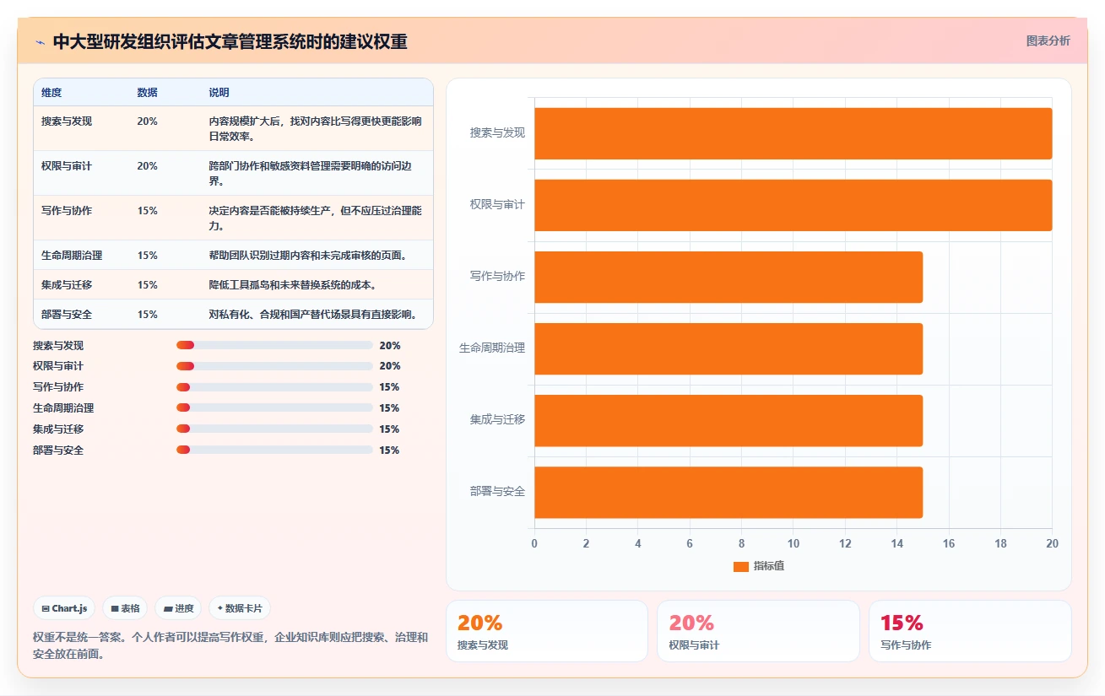The image size is (1105, 696).
Task: Click the 指标值 legend label
Action: click(x=769, y=566)
